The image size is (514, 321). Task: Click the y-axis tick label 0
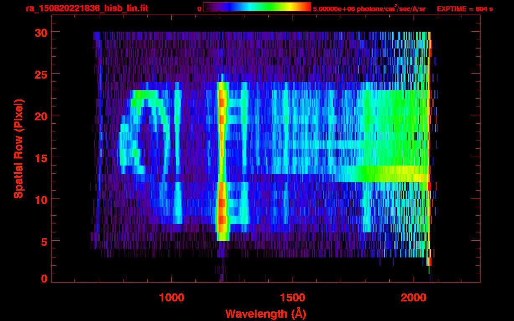tap(44, 279)
